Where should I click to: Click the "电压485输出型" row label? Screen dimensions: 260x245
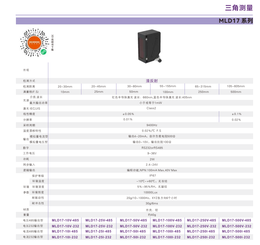(33, 221)
